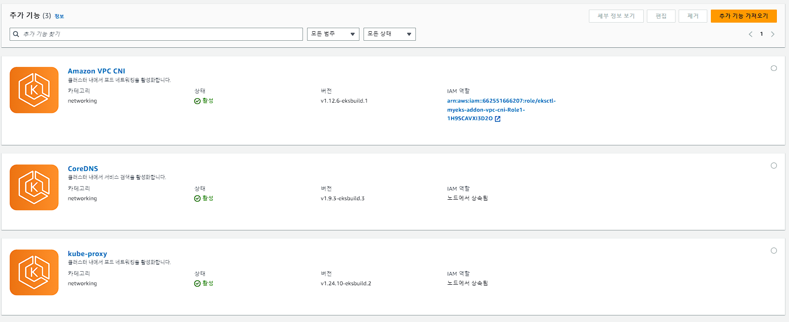The image size is (789, 322).
Task: Click networking category value in CoreDNS card
Action: (x=82, y=198)
